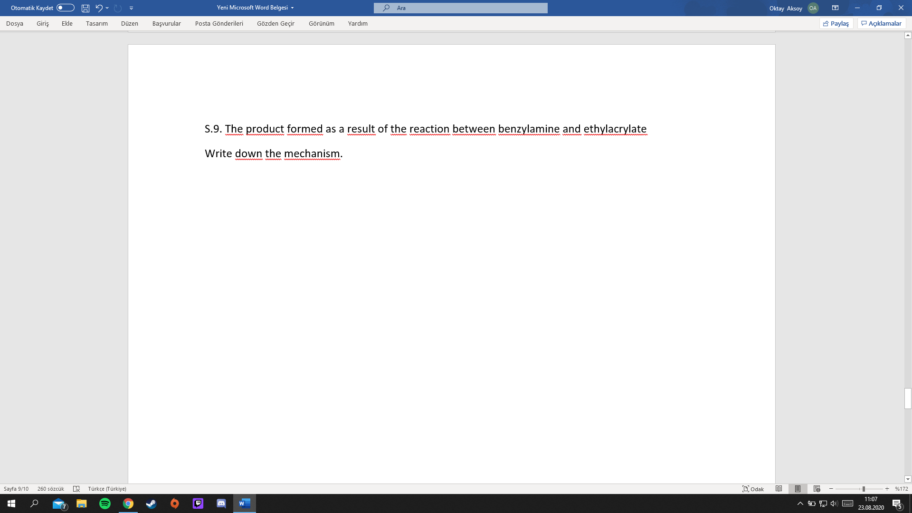
Task: Open the Ribbon Display Options icon
Action: click(836, 8)
